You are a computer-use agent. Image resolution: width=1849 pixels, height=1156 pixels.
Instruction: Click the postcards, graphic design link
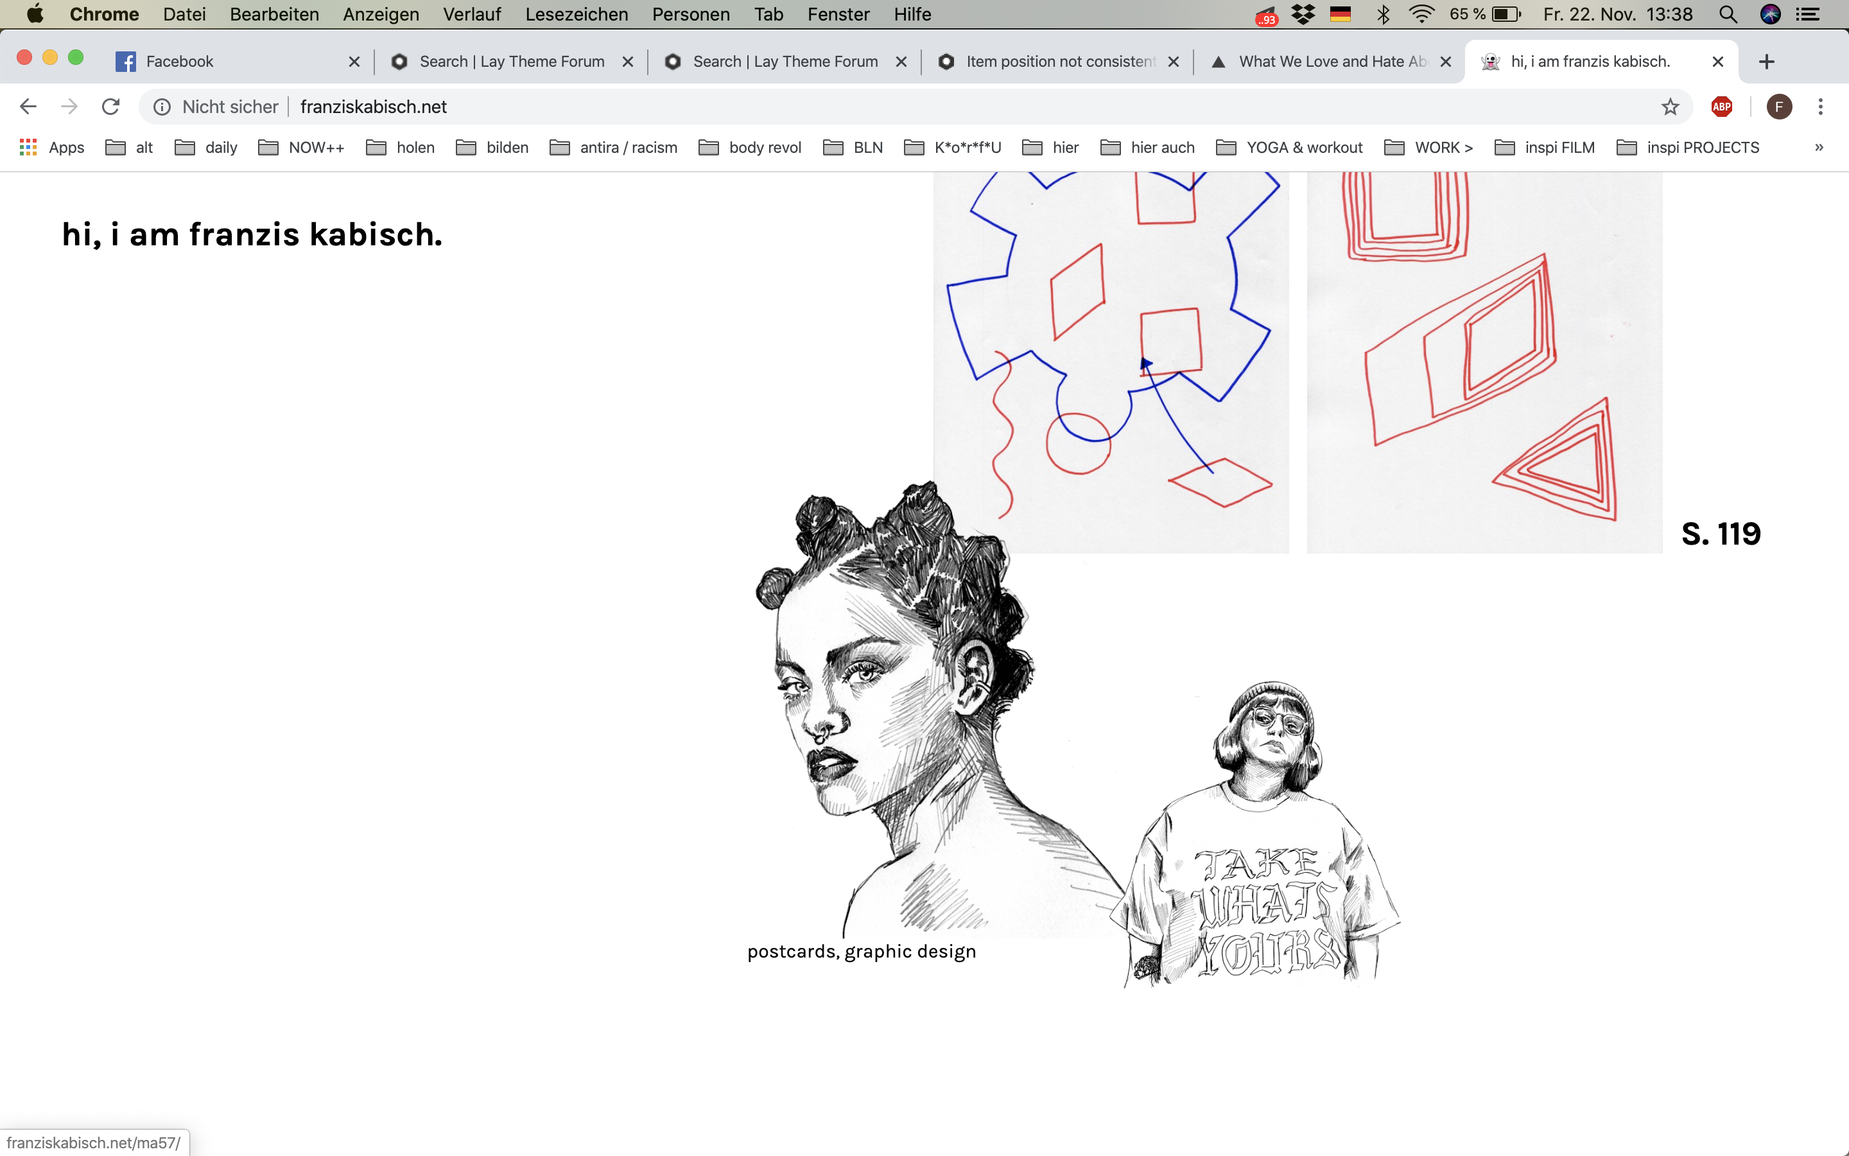[861, 951]
